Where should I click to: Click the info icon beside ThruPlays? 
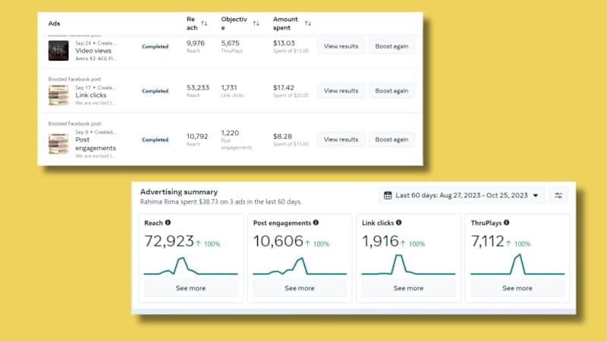click(506, 223)
